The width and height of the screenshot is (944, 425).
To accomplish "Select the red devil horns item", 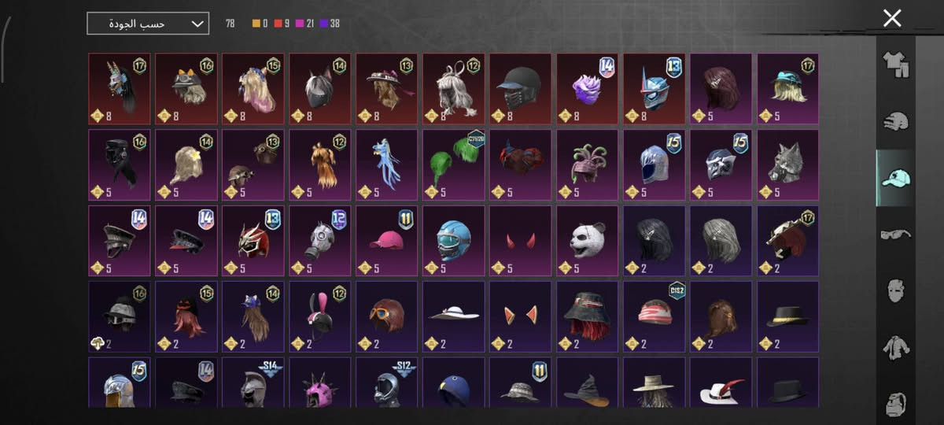I will (522, 241).
